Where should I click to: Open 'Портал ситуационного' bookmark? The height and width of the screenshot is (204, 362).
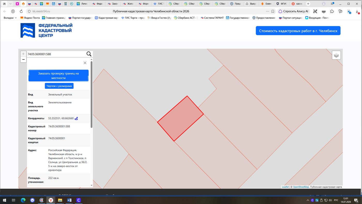(x=290, y=18)
